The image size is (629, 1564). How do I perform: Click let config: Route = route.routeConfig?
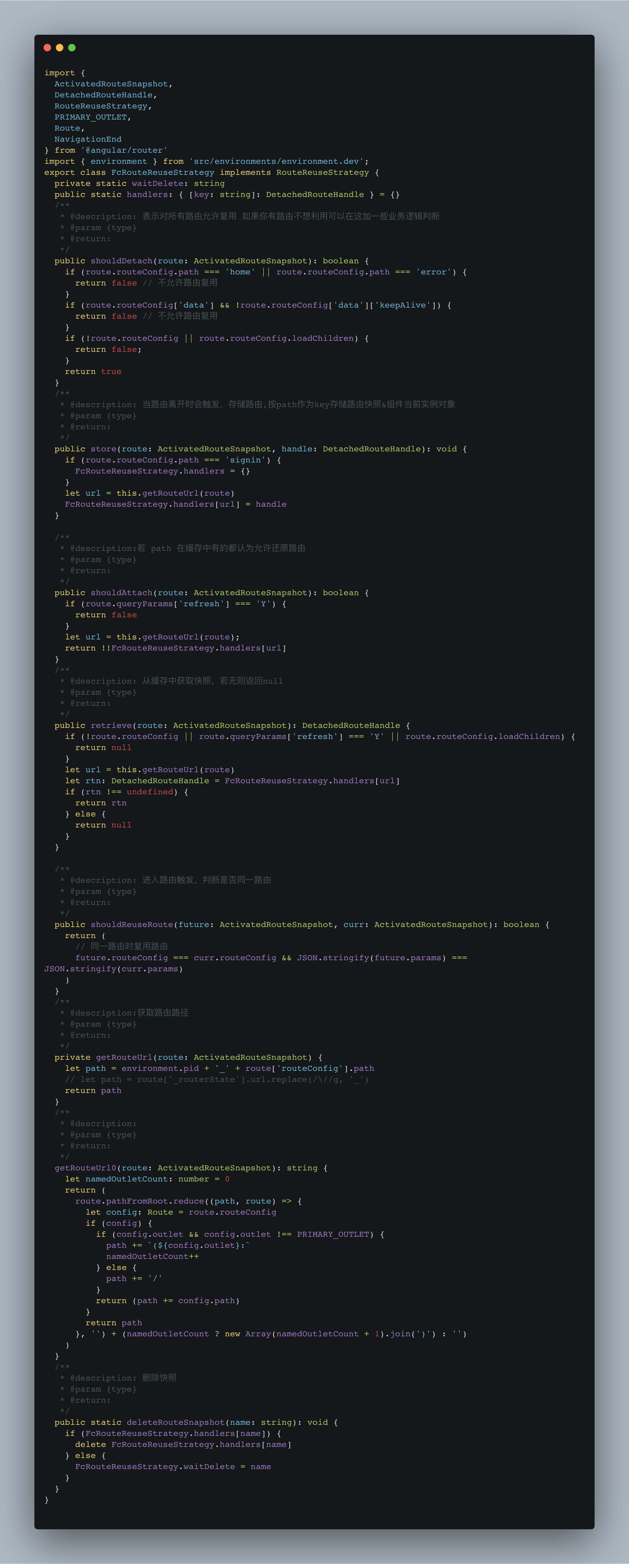point(181,1212)
